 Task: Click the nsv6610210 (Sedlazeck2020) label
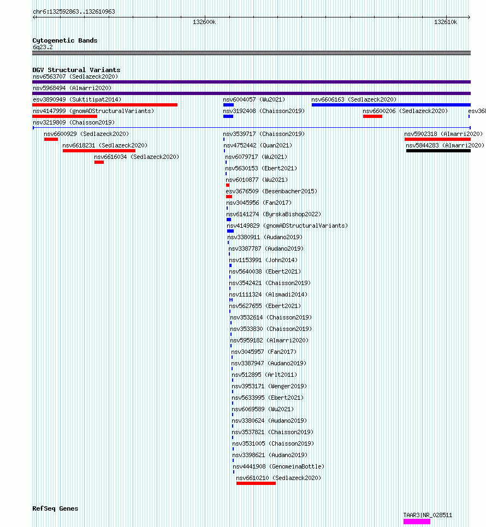coord(278,478)
